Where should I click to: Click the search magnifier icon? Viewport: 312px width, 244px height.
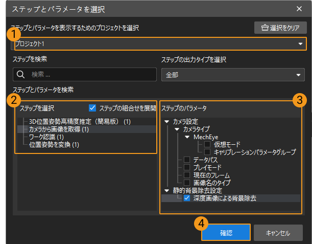(x=21, y=74)
